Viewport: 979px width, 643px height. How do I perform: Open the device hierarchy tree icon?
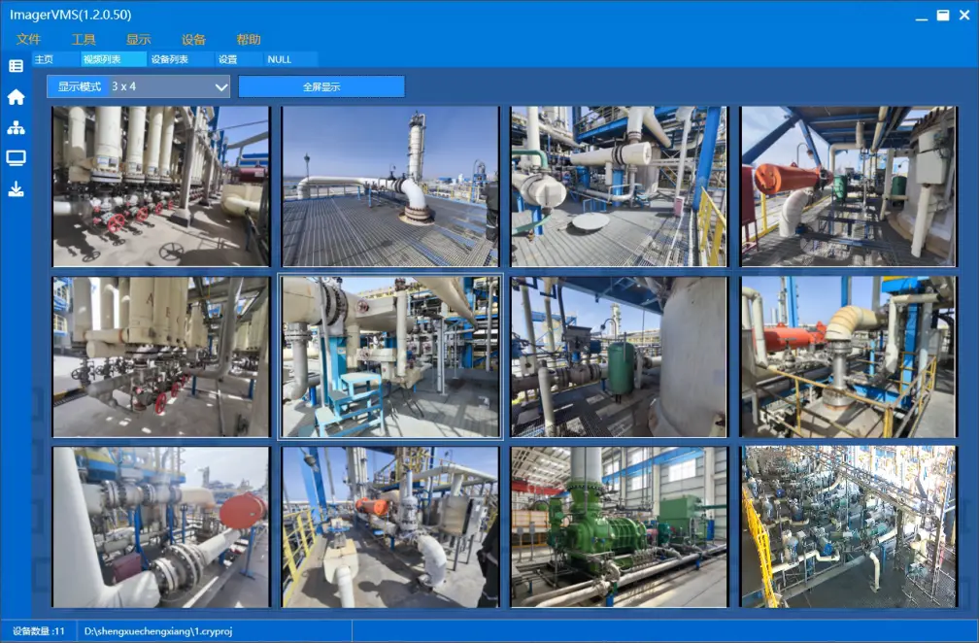tap(16, 127)
